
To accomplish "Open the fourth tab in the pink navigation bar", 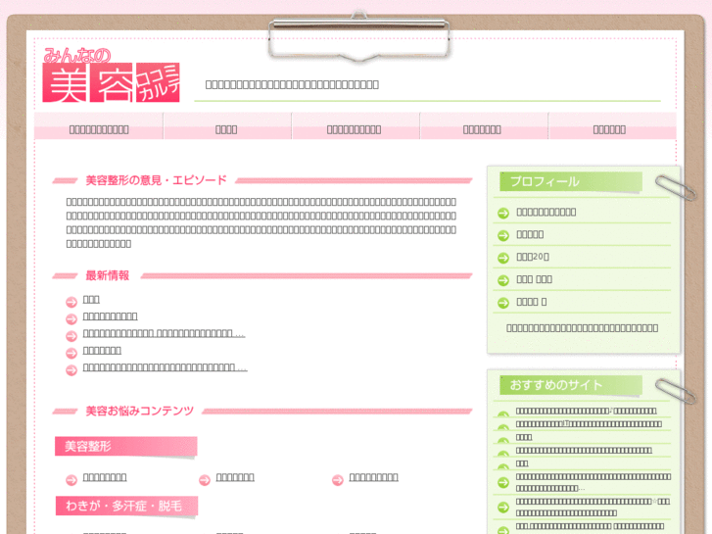I will (x=483, y=126).
